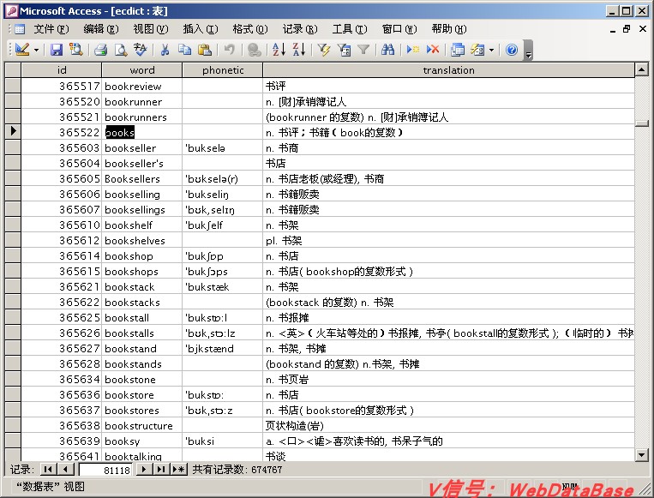This screenshot has height=498, width=654.
Task: Sort descending Z to A
Action: click(x=298, y=50)
